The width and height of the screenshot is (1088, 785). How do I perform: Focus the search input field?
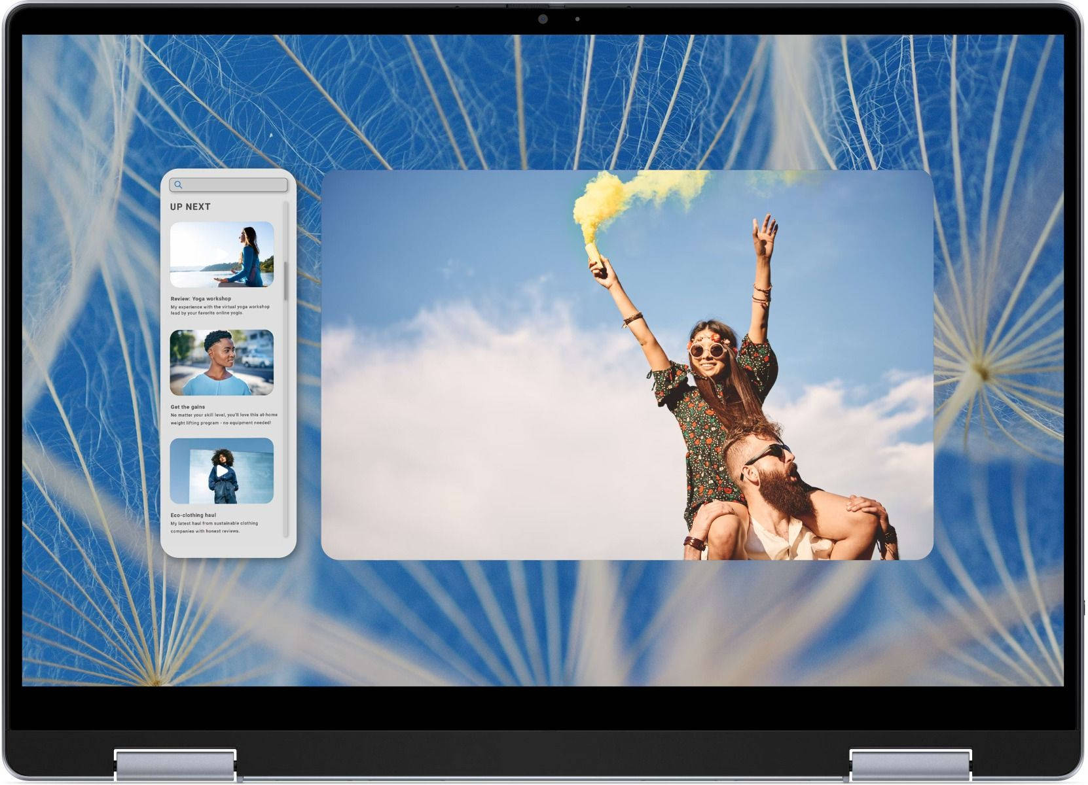tap(234, 185)
